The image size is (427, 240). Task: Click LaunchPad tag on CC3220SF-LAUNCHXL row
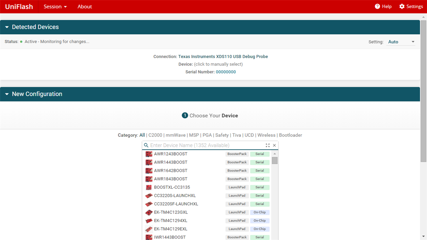[237, 204]
